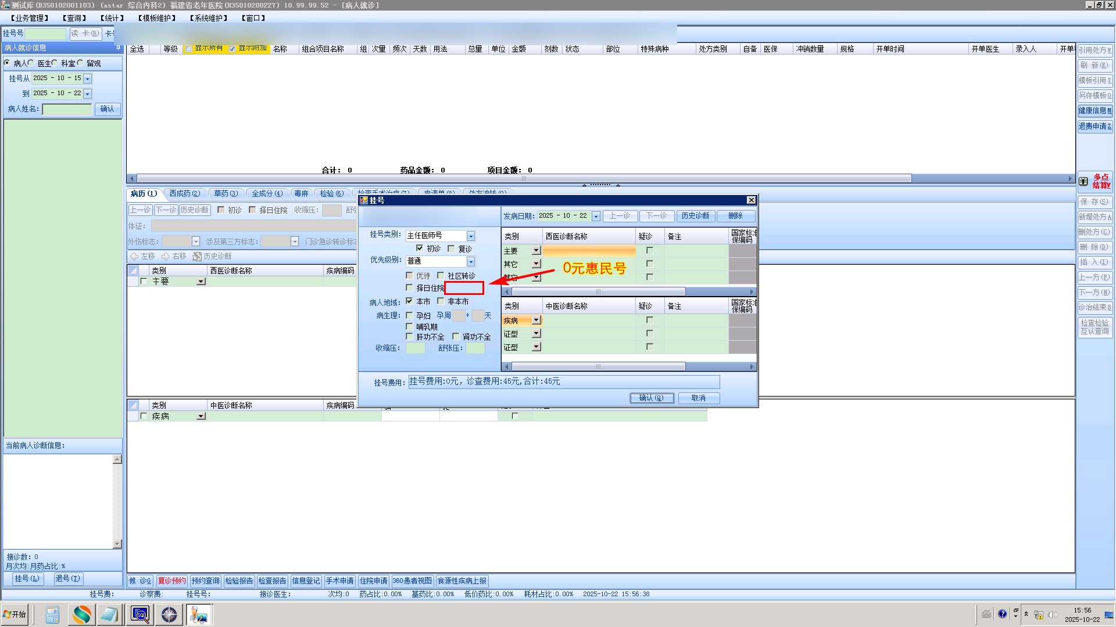Expand the 挂号类别 dropdown
The height and width of the screenshot is (627, 1116).
(471, 236)
